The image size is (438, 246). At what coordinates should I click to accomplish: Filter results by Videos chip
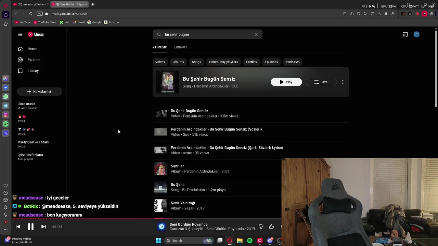coord(160,62)
